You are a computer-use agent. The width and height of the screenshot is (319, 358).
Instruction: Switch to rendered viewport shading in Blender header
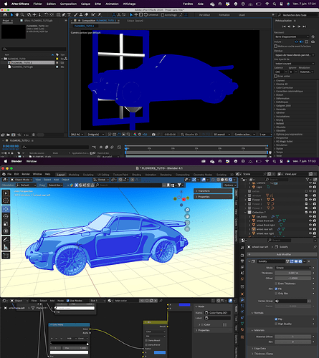point(230,180)
